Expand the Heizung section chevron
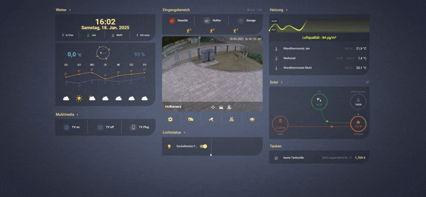Screen dimensions: 426x197 coord(286,10)
